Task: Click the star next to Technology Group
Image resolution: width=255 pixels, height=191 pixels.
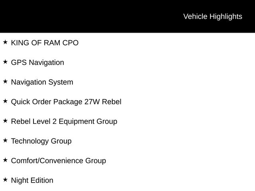Action: [x=5, y=140]
